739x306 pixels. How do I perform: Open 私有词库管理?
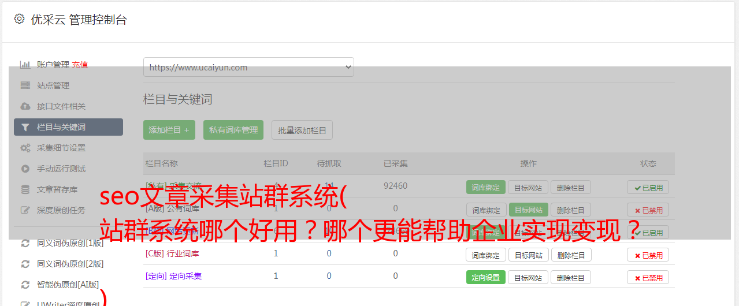tap(233, 130)
